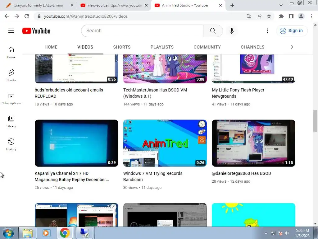
Task: Open the tab search dropdown
Action: tap(281, 5)
